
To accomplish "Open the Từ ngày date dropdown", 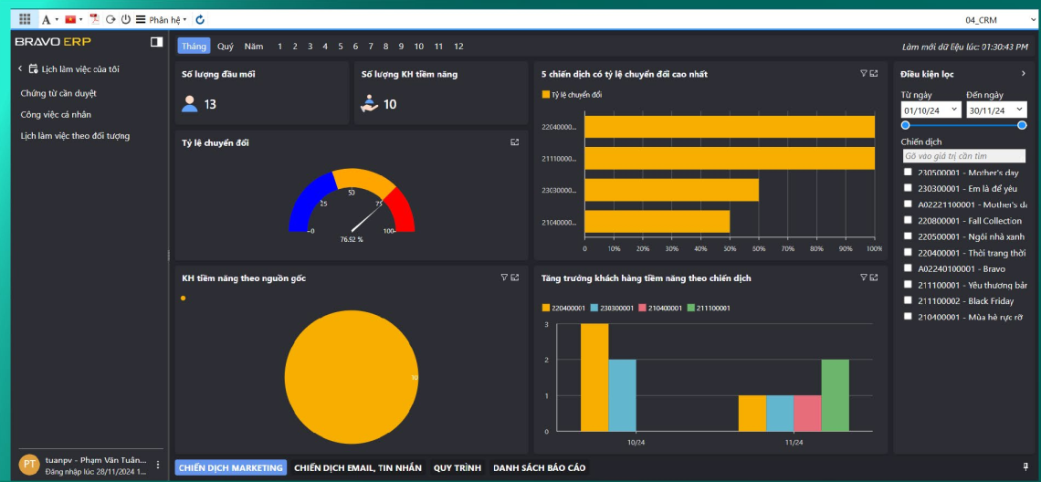I will pyautogui.click(x=954, y=110).
